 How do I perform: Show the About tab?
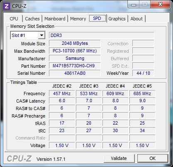coord(136,19)
